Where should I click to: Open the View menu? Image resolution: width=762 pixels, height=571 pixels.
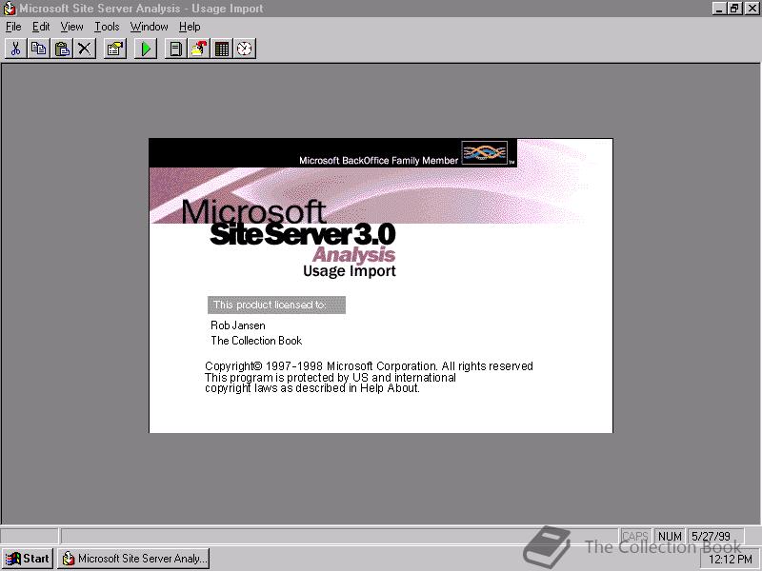(x=72, y=27)
